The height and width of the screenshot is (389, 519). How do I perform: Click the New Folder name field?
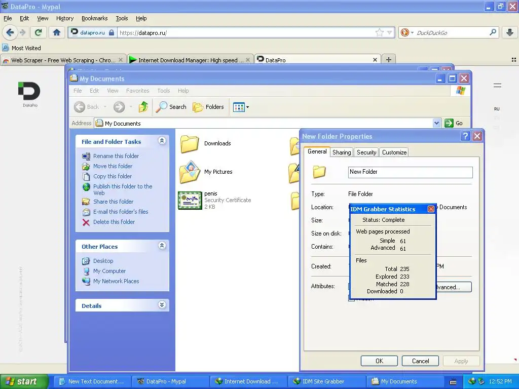[x=410, y=172]
